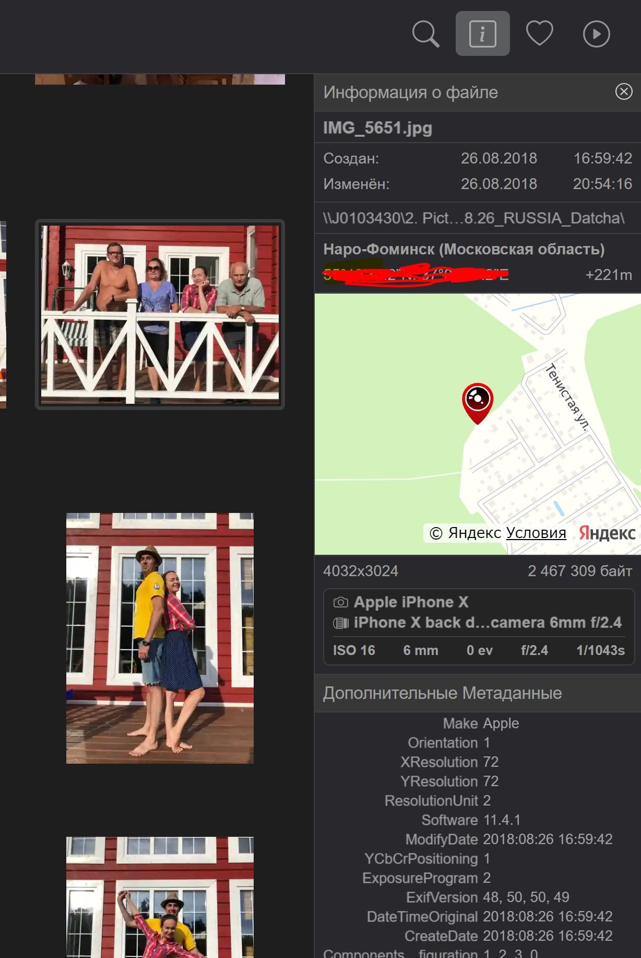Click the lens icon beside iPhone X back camera

click(340, 623)
